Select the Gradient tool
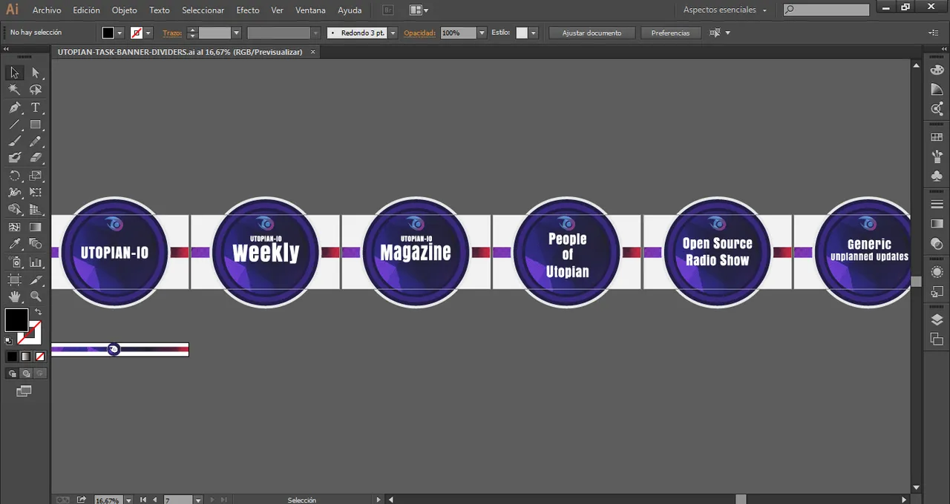 point(35,228)
